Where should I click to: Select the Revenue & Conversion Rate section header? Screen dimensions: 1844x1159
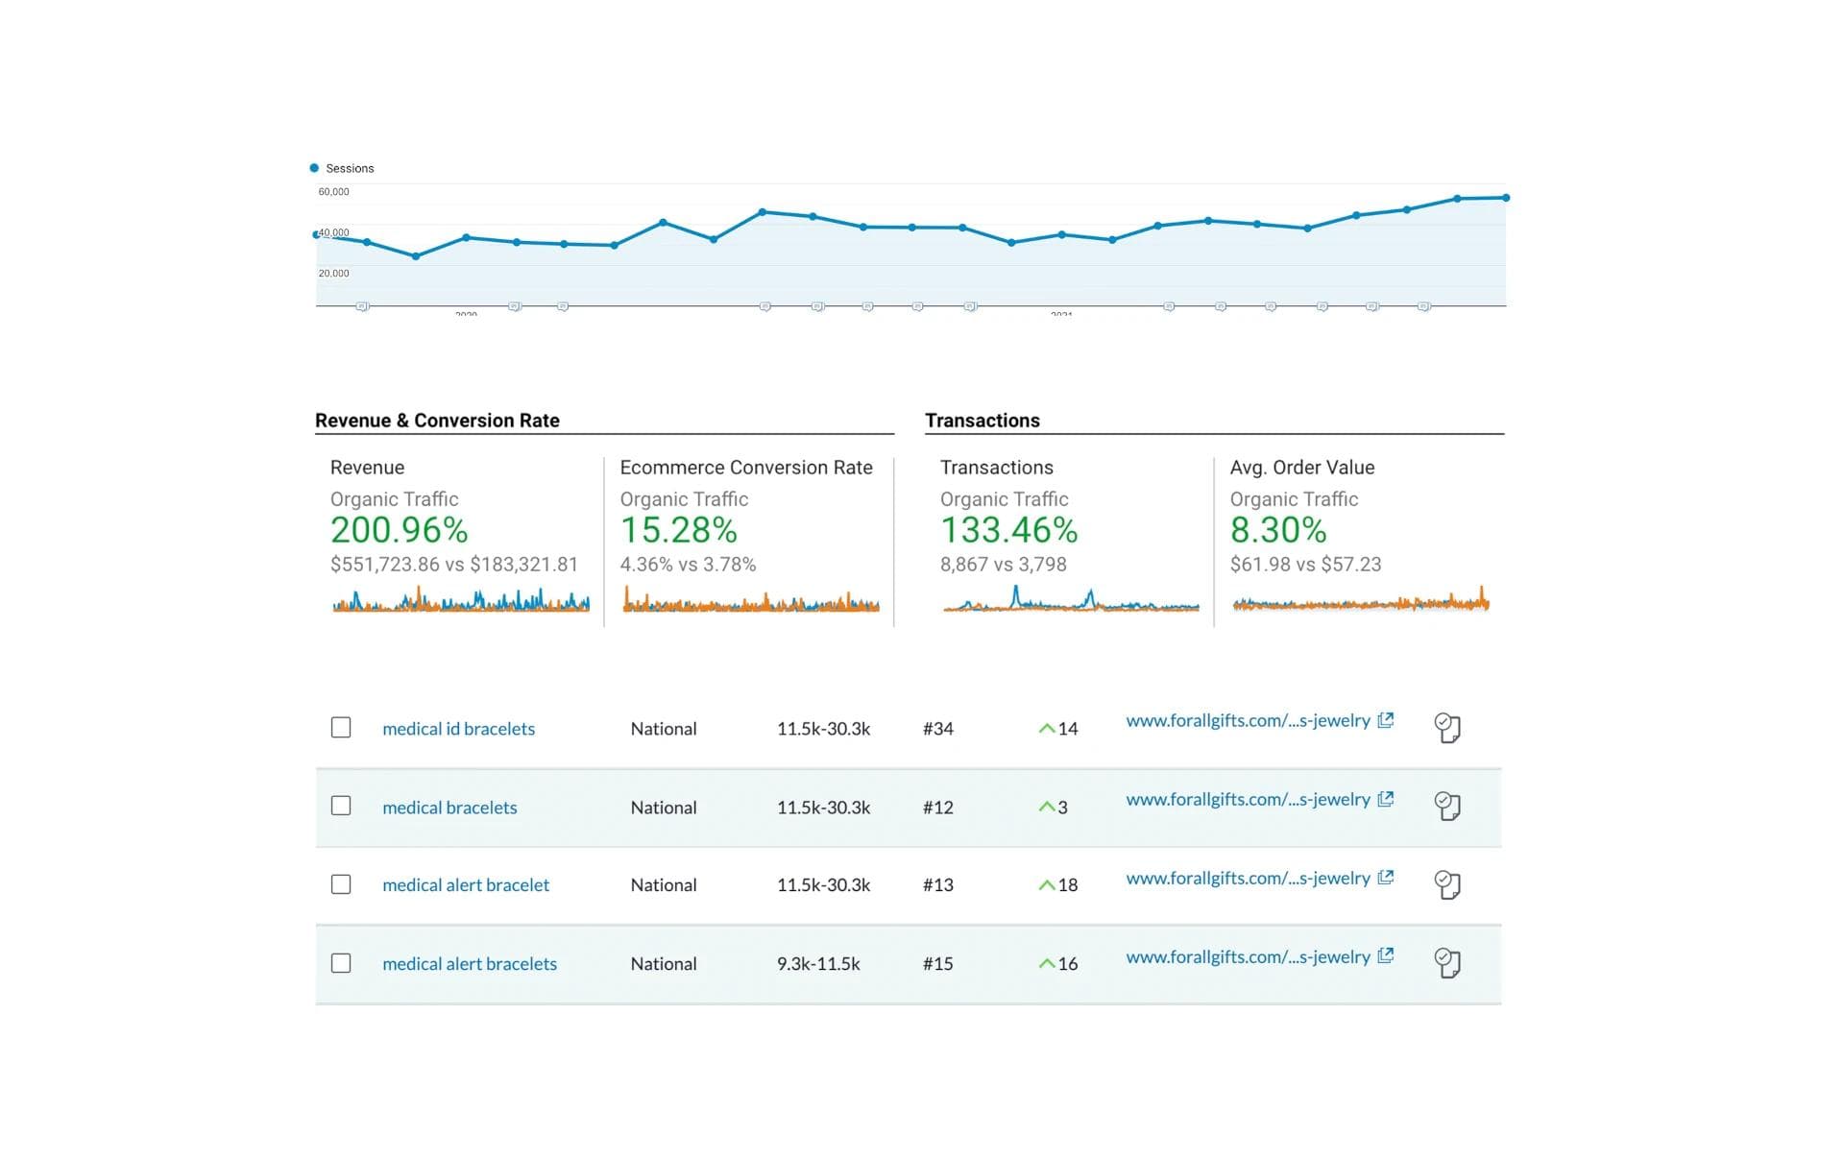pyautogui.click(x=436, y=420)
